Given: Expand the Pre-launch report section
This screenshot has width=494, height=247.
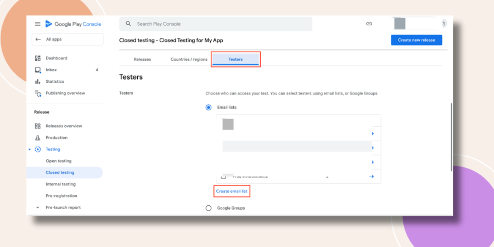Looking at the screenshot, I should pyautogui.click(x=37, y=207).
